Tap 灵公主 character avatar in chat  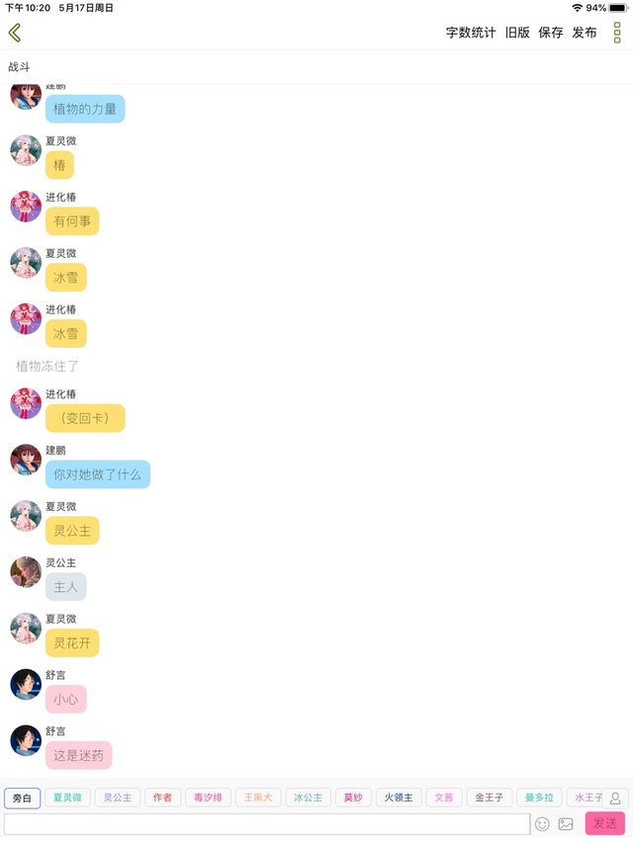point(26,572)
